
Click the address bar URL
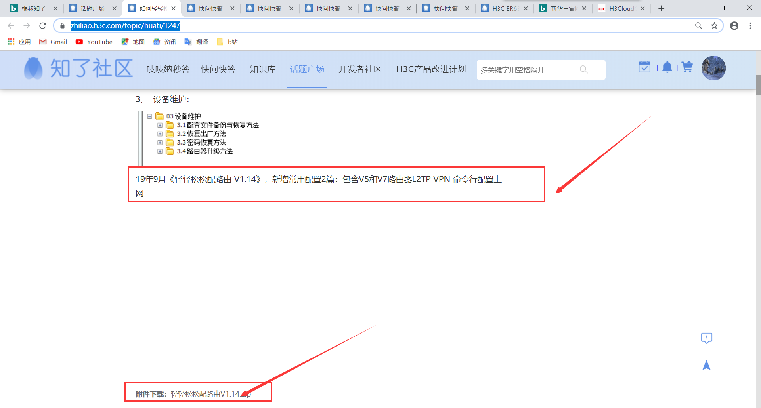125,26
